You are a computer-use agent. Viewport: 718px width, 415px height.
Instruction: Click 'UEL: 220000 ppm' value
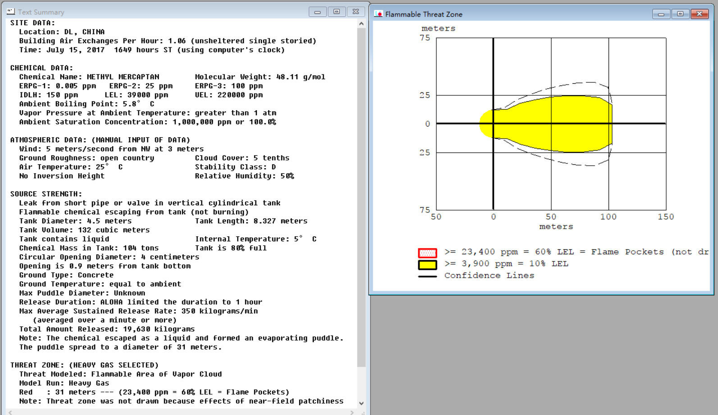(x=229, y=95)
